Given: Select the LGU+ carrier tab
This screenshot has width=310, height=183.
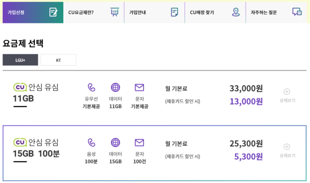Looking at the screenshot, I should pos(20,60).
